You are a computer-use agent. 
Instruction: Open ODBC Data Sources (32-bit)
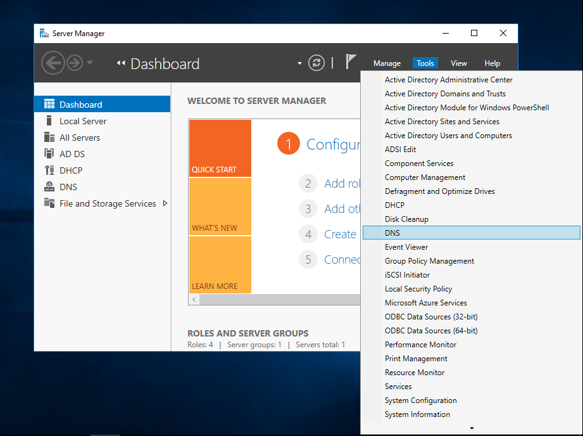[x=471, y=317]
